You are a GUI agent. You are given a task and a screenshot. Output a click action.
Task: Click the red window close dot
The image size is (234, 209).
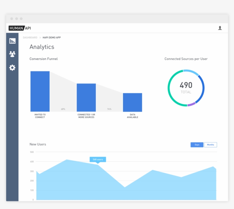pos(12,19)
